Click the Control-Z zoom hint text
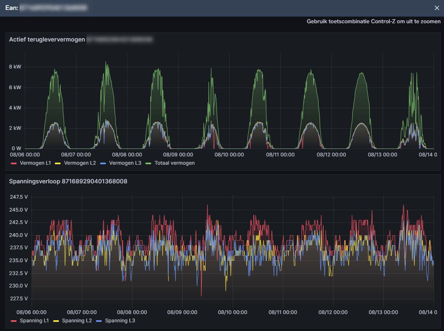Viewport: 444px width, 331px height. coord(373,22)
